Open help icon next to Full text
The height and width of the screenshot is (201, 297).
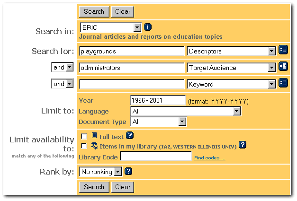click(130, 136)
